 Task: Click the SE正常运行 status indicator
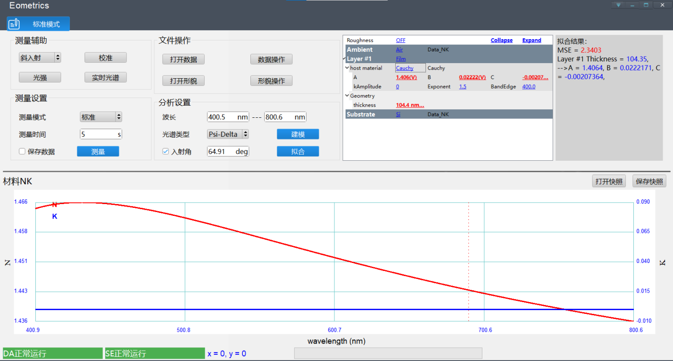click(155, 353)
